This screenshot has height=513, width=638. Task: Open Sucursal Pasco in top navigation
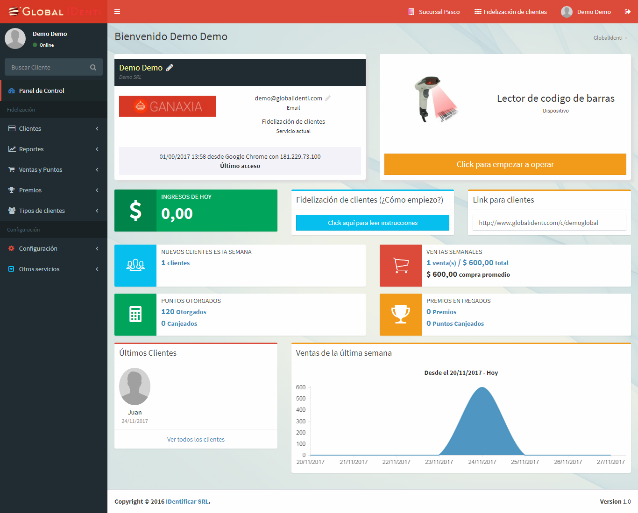[434, 12]
